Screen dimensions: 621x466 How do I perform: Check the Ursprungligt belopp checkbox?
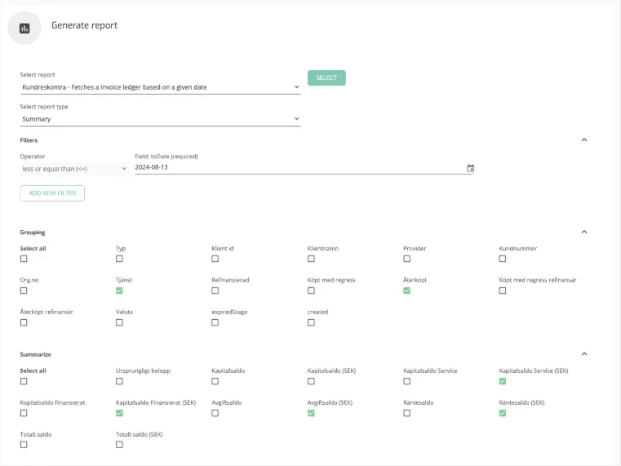click(x=119, y=381)
